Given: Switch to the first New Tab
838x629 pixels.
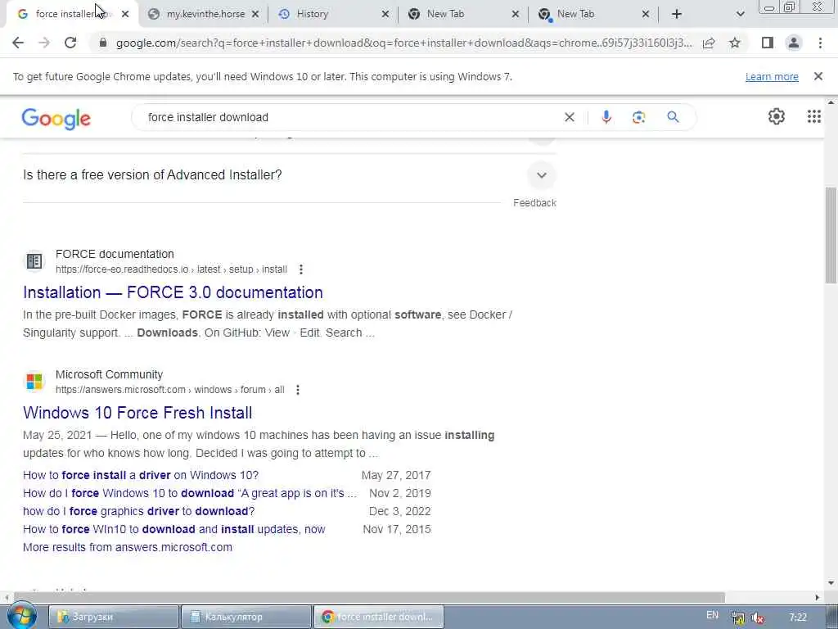Looking at the screenshot, I should [463, 14].
